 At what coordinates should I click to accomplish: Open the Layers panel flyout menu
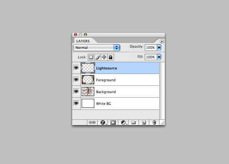click(x=162, y=41)
